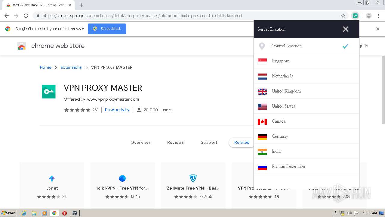Close the Server Location panel
385x217 pixels.
[346, 29]
